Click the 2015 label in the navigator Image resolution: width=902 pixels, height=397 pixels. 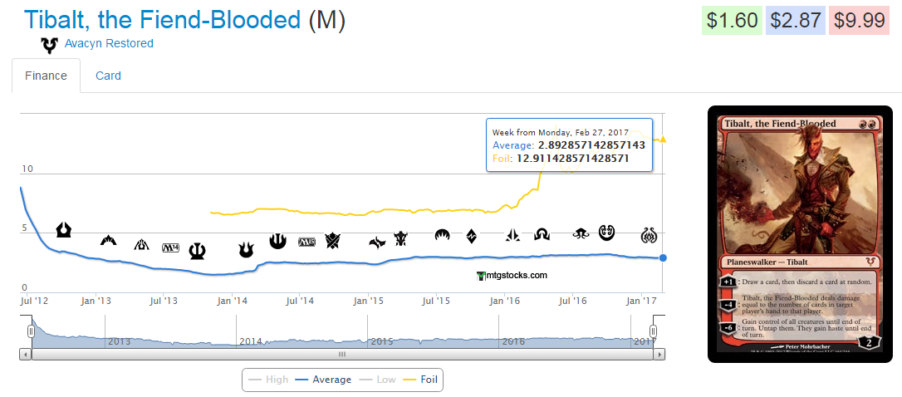coord(382,341)
